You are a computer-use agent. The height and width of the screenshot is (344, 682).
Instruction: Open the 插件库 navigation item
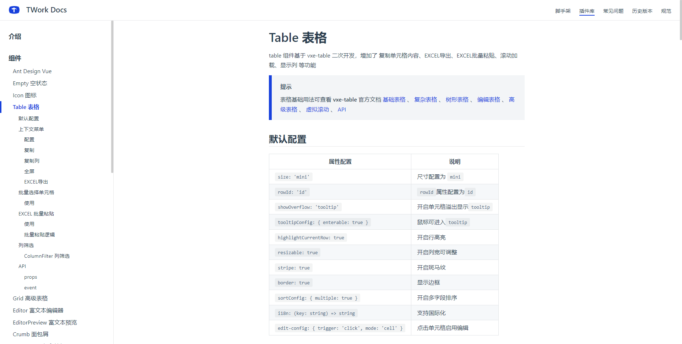coord(586,11)
